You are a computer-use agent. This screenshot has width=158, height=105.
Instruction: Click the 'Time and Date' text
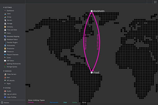[x=12, y=30]
